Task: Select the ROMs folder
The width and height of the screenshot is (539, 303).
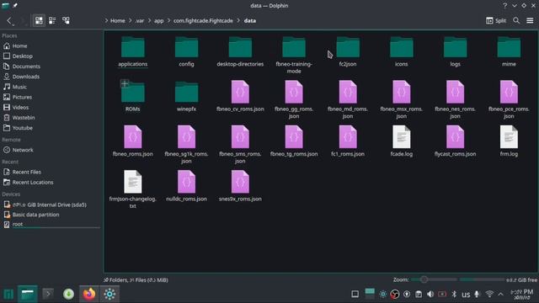Action: pyautogui.click(x=133, y=96)
